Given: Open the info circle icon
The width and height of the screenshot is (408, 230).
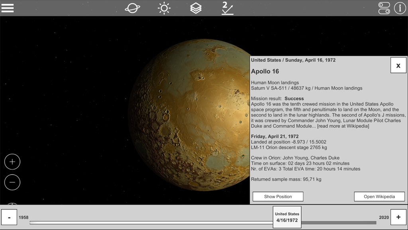Looking at the screenshot, I should (400, 8).
